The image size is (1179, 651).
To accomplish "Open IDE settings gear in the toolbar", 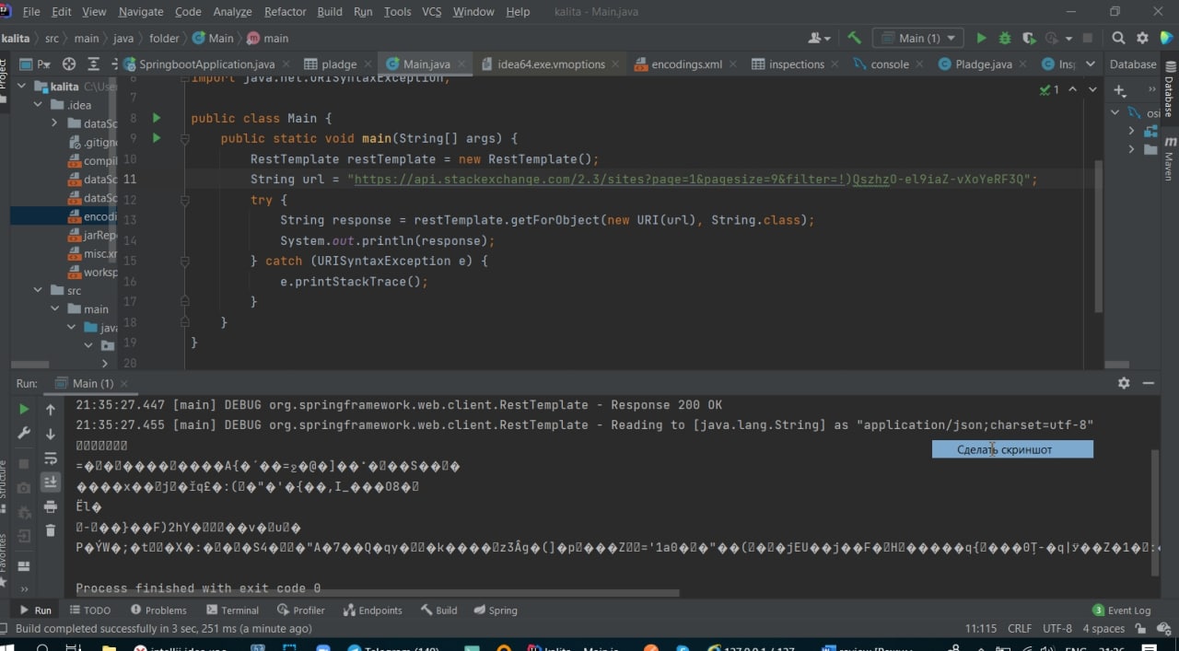I will click(x=1143, y=38).
